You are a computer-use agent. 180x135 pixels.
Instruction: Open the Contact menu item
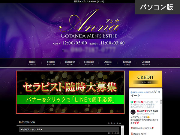pos(145,63)
